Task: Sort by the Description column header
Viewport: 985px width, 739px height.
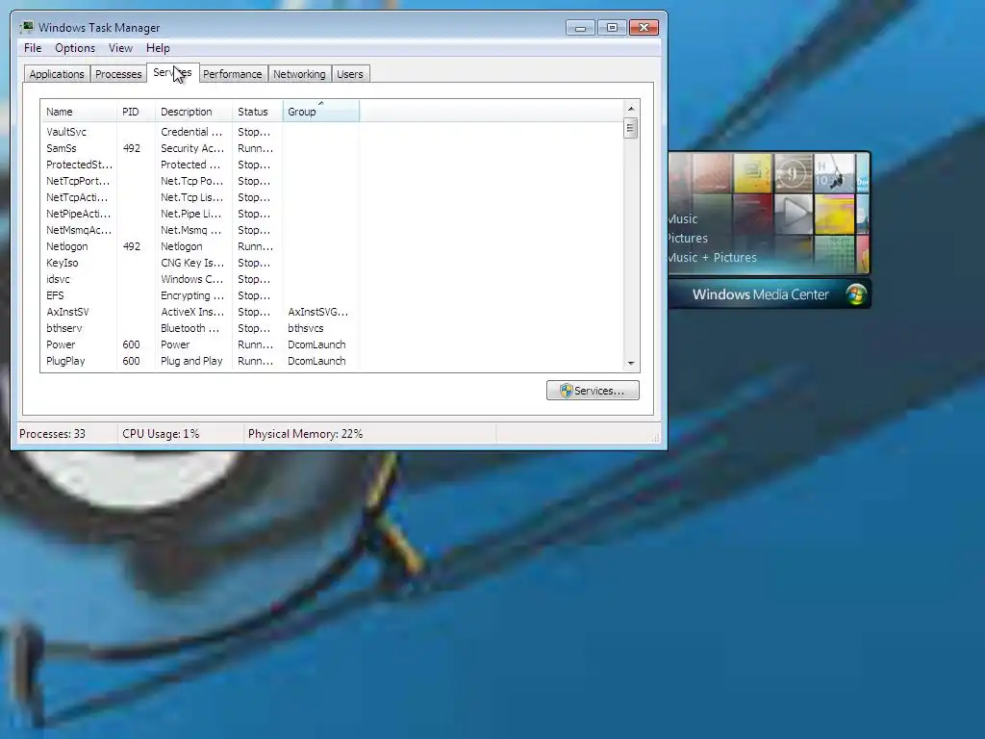Action: point(193,112)
